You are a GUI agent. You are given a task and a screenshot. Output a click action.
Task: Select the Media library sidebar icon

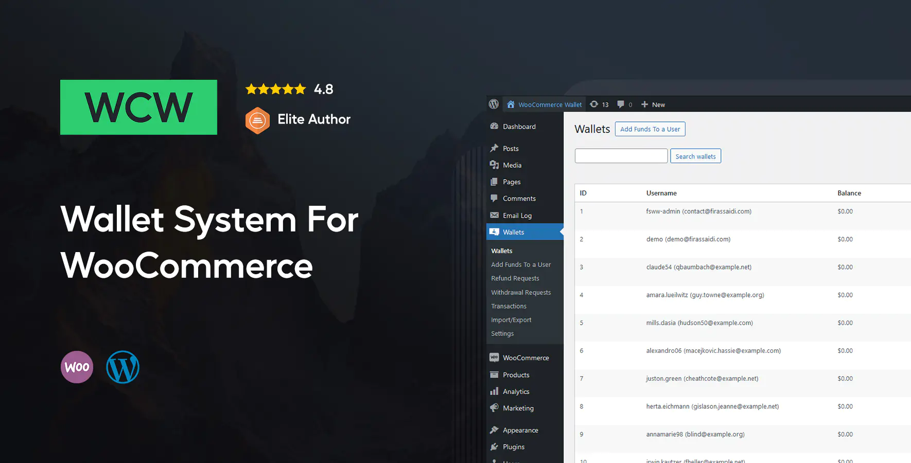point(494,165)
